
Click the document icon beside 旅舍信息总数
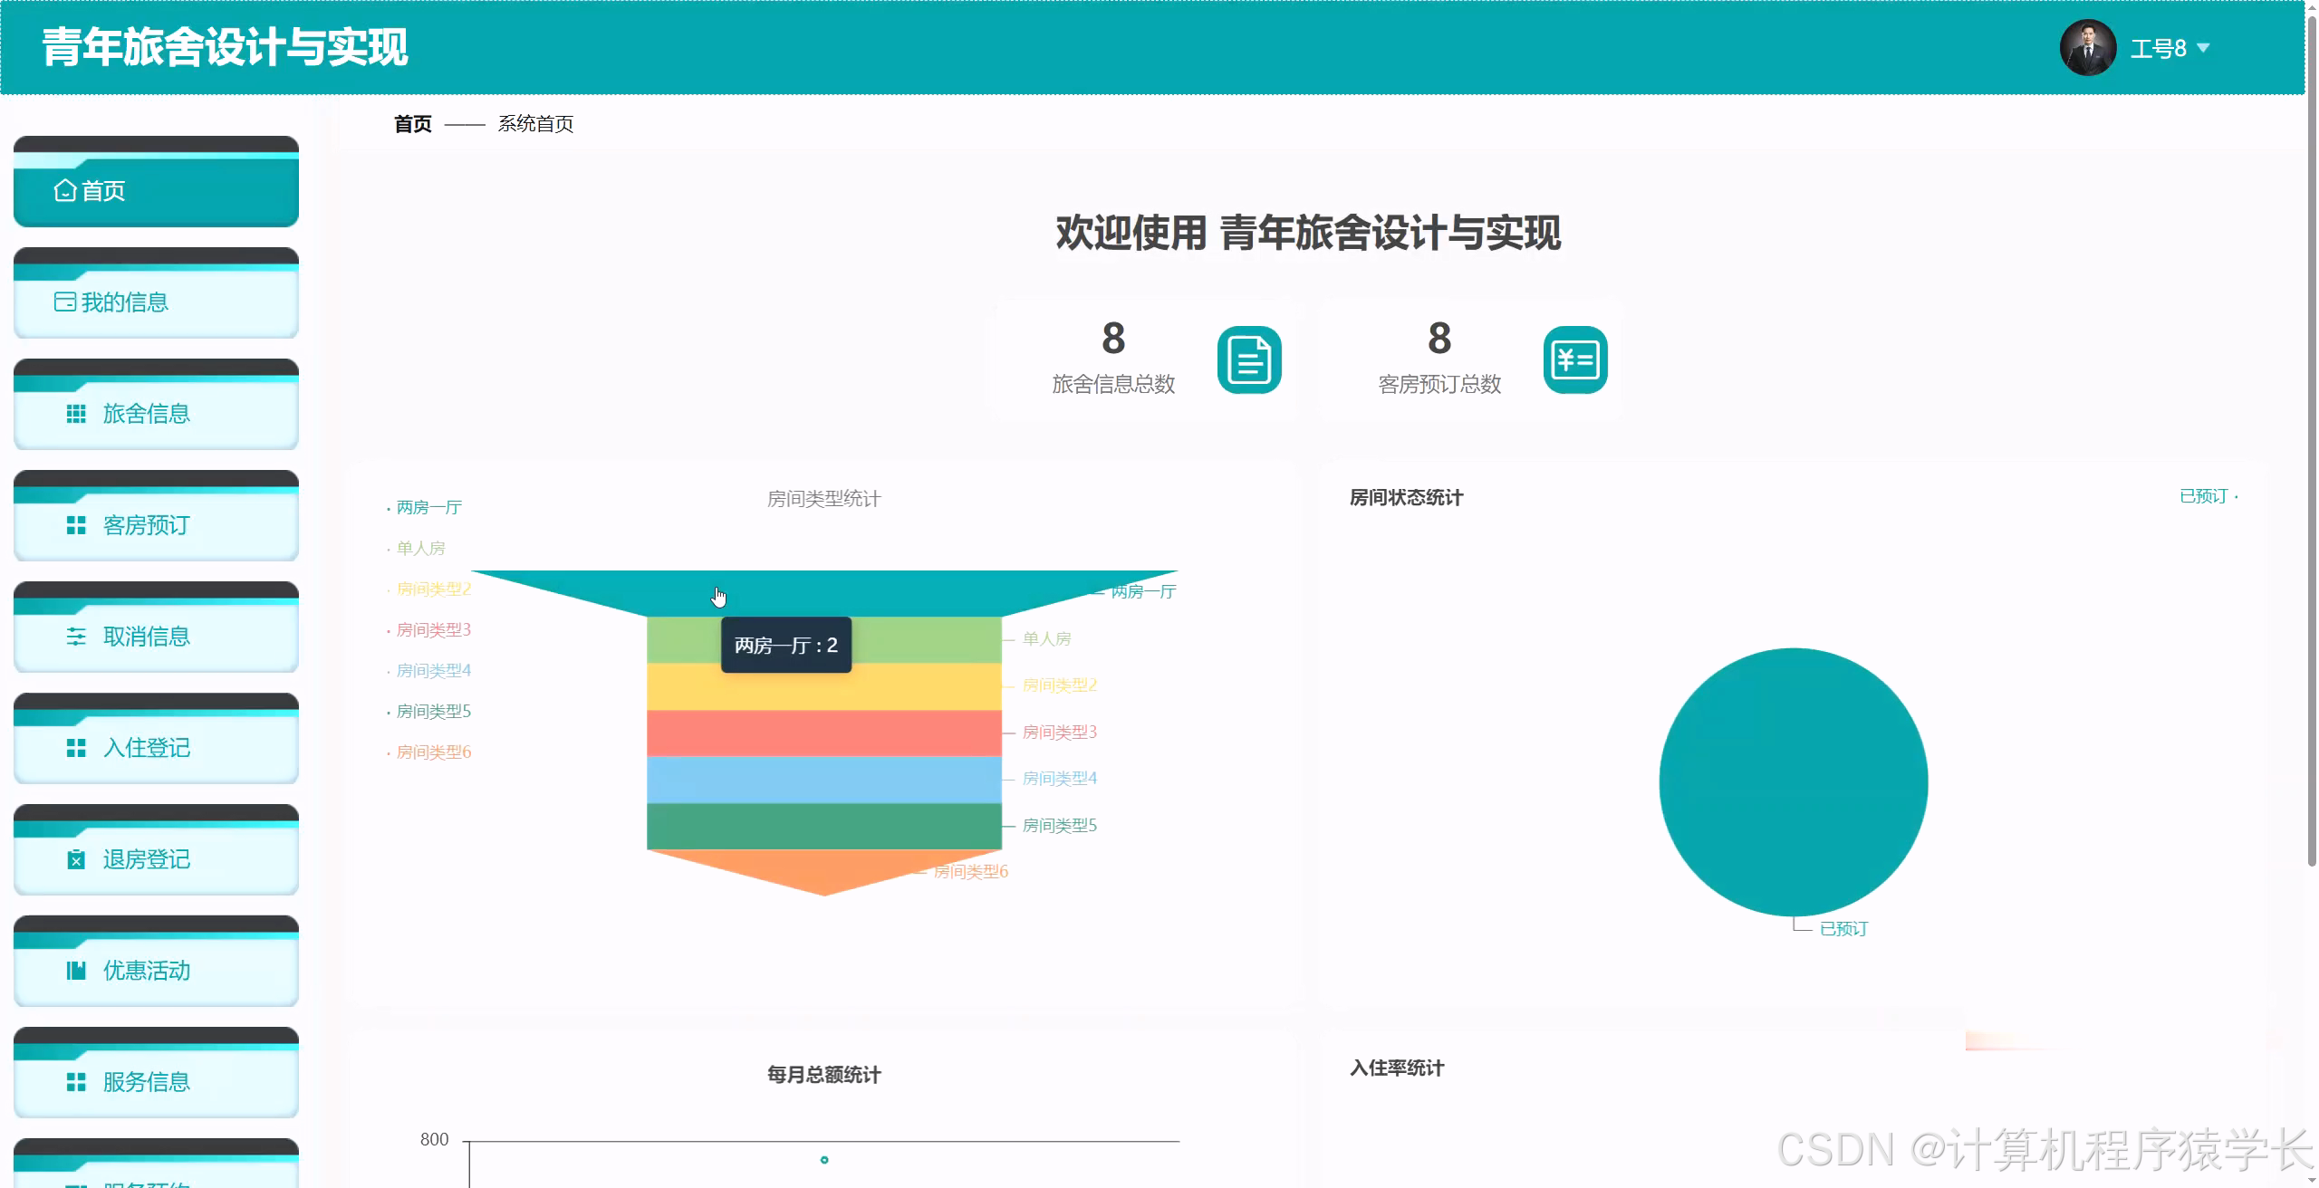click(x=1250, y=359)
